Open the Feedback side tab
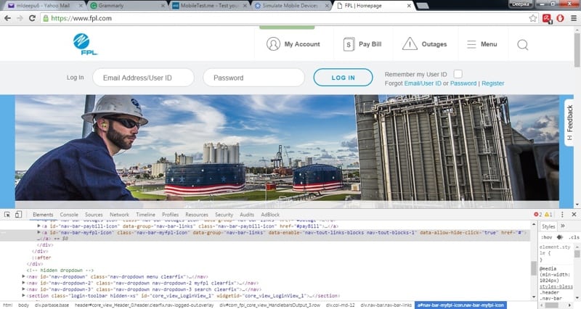 570,121
